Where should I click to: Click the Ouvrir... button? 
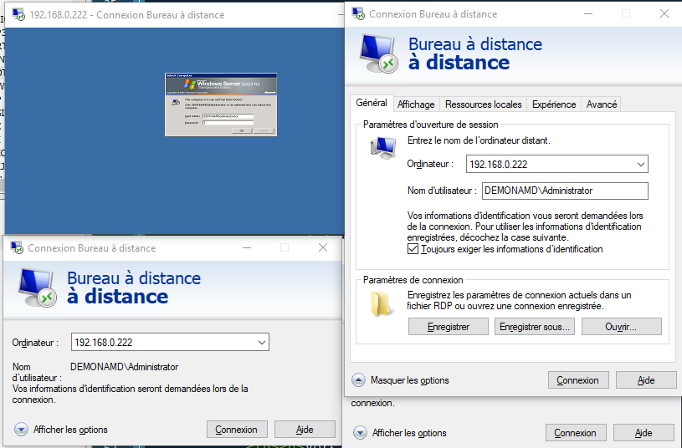click(621, 327)
